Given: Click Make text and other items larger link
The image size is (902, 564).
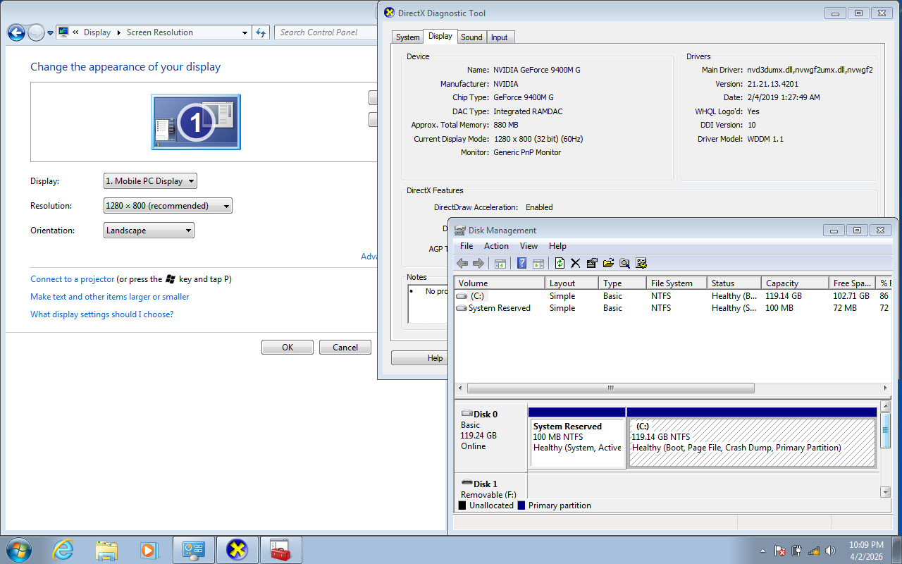Looking at the screenshot, I should 110,297.
